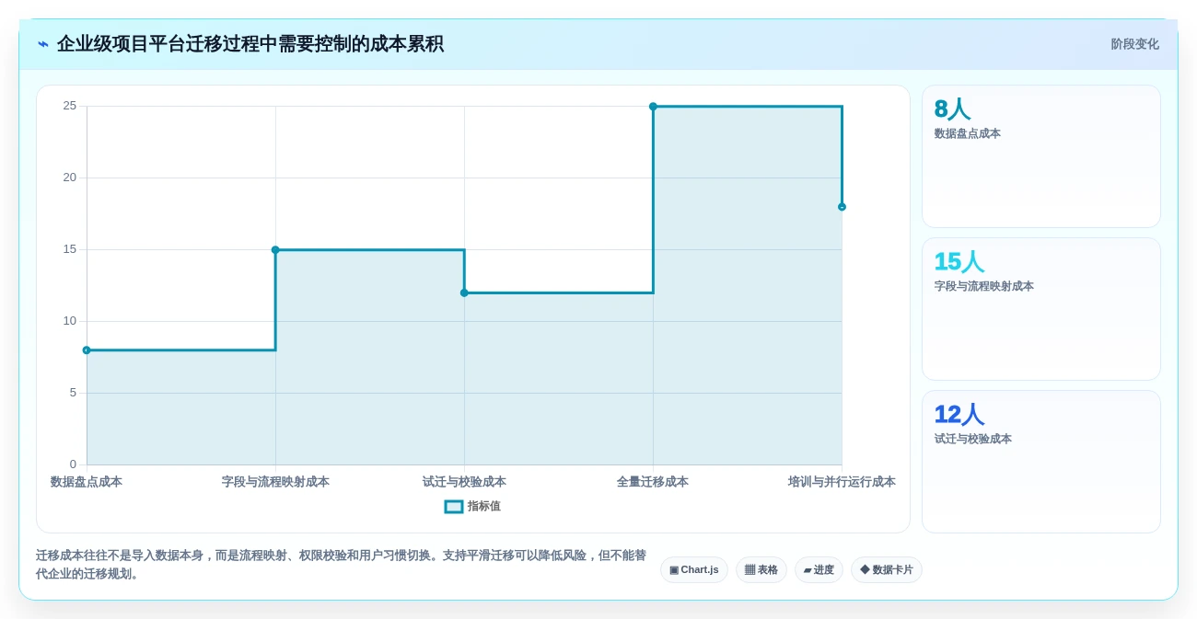Select the 表格 tag button
This screenshot has width=1197, height=619.
click(761, 570)
